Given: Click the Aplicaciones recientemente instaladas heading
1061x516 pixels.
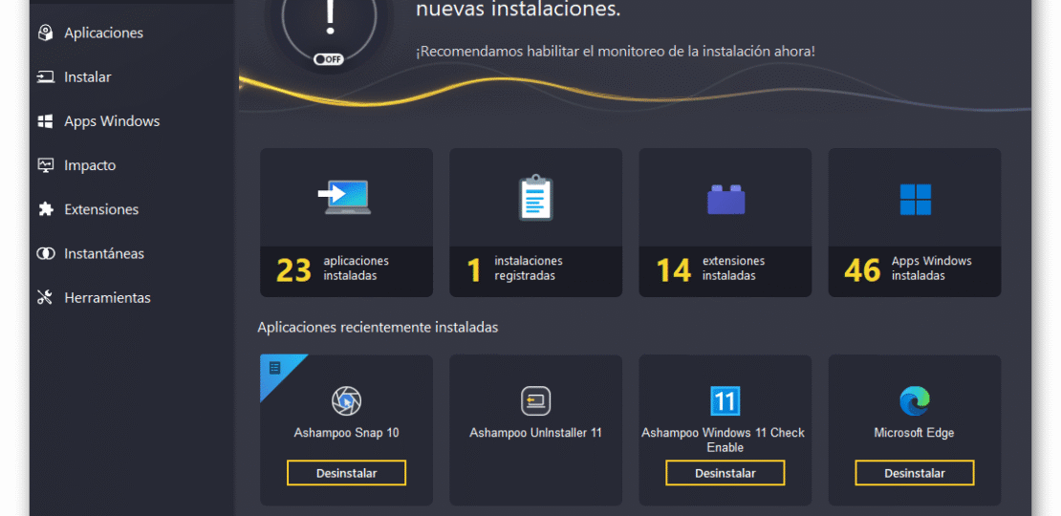Looking at the screenshot, I should 378,328.
